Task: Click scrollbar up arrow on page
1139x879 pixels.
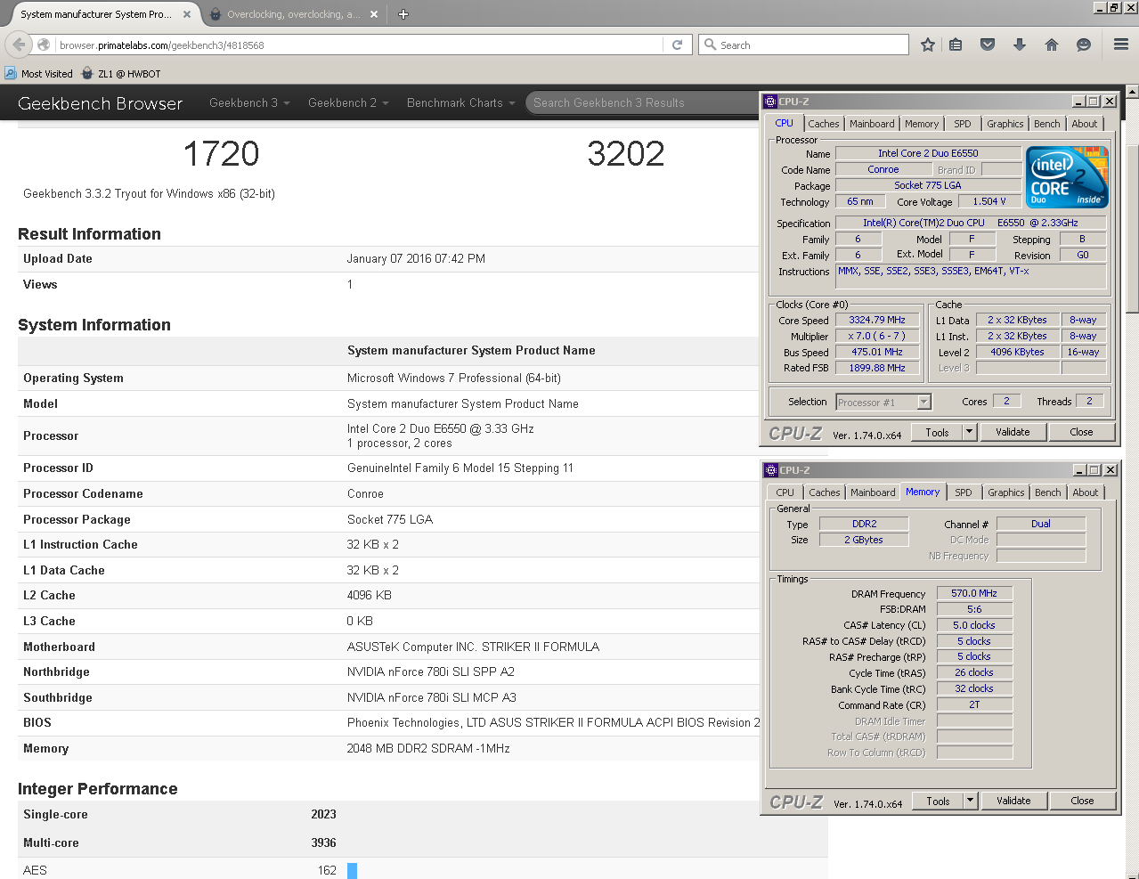Action: [x=1132, y=91]
